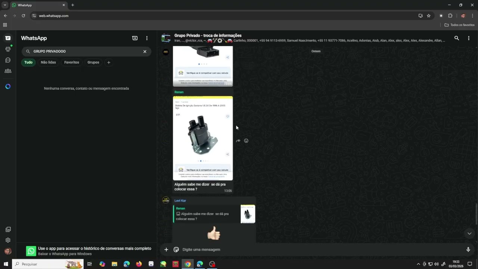
Task: Open Levi Kar sender name
Action: (180, 201)
